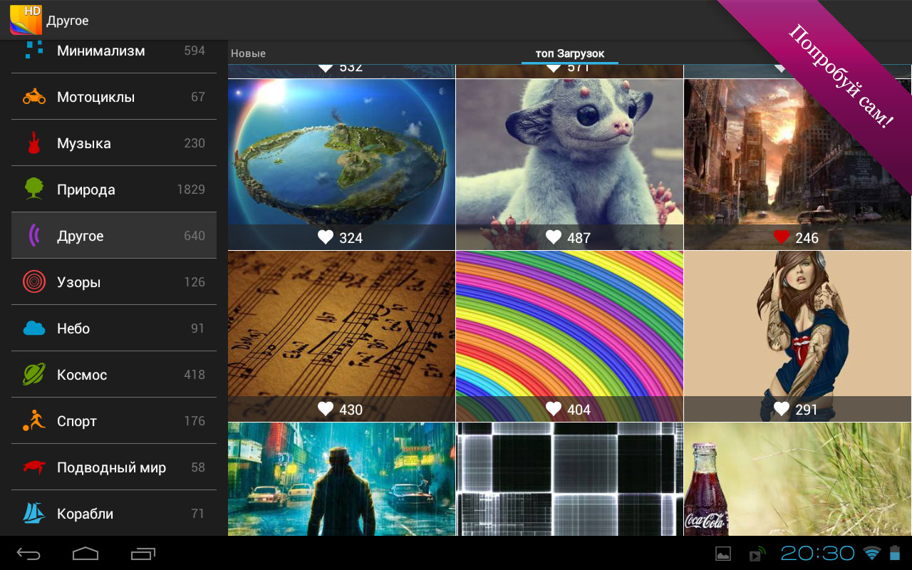Go to Android home screen button

[x=85, y=553]
